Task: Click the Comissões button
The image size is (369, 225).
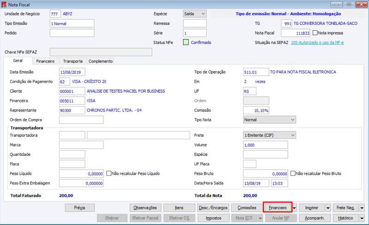Action: coord(247,208)
